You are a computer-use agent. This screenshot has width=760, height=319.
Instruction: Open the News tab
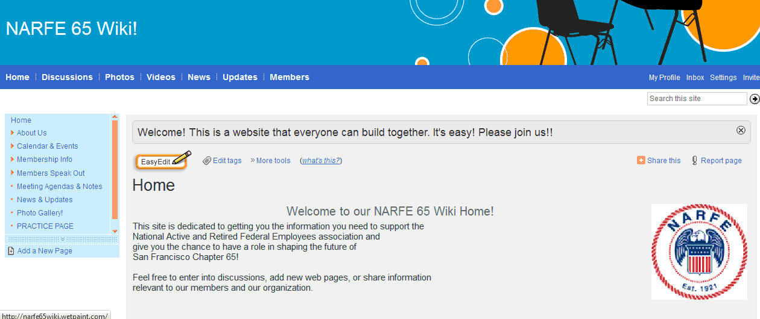point(199,77)
